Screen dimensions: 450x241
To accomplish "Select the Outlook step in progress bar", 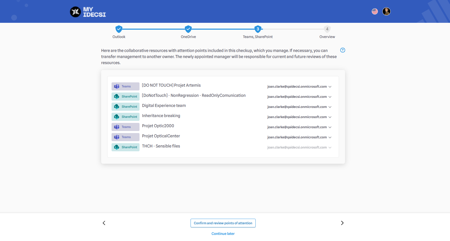I will click(x=119, y=29).
